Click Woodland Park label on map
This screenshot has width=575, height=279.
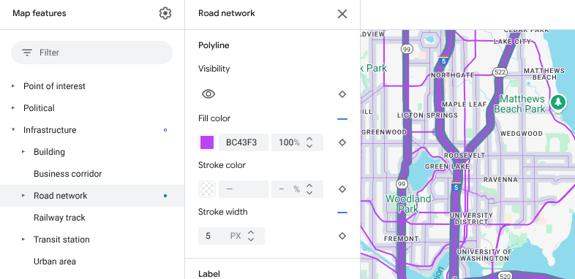point(408,204)
